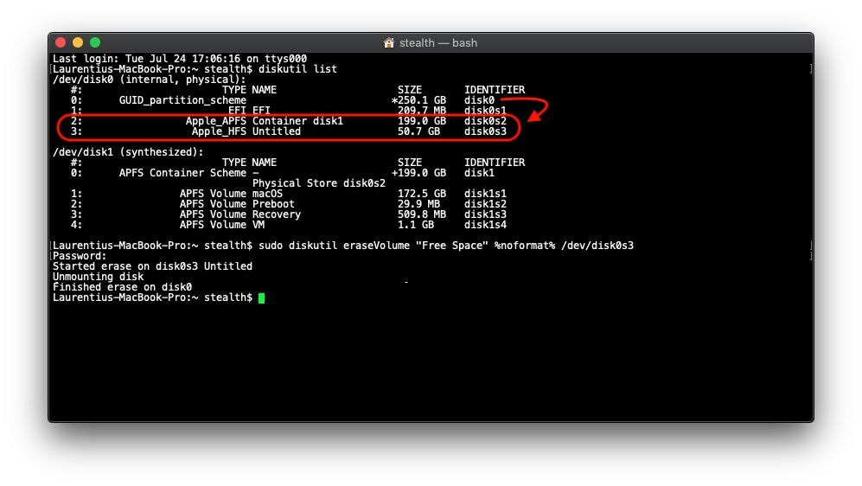
Task: Click the "Finished erase on disk0" output line
Action: (x=122, y=287)
